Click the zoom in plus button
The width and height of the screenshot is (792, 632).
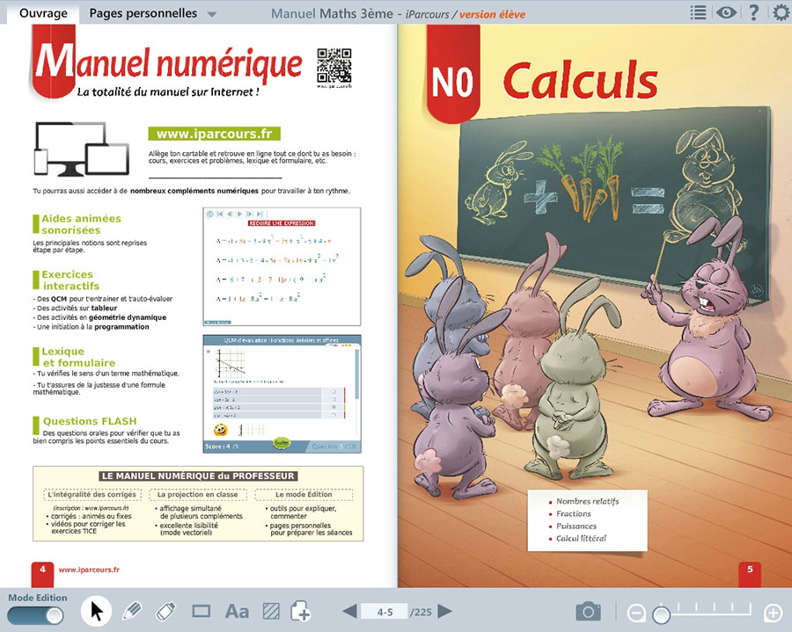pos(773,613)
